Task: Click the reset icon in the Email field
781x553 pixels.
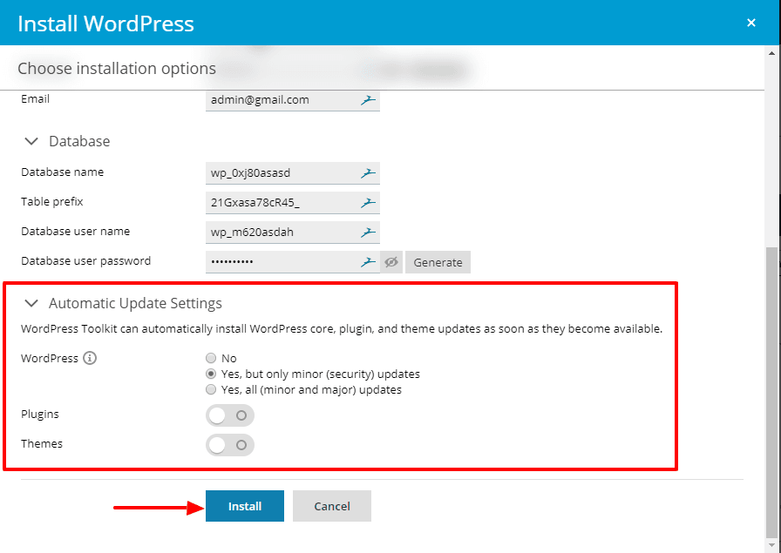Action: pos(368,100)
